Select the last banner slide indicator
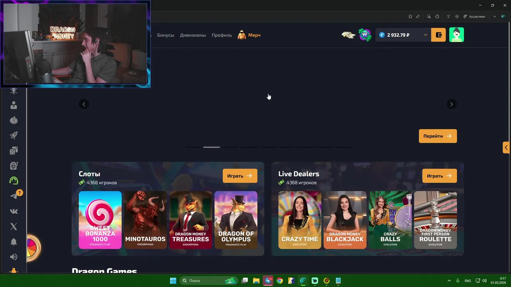The width and height of the screenshot is (511, 287). [x=343, y=147]
